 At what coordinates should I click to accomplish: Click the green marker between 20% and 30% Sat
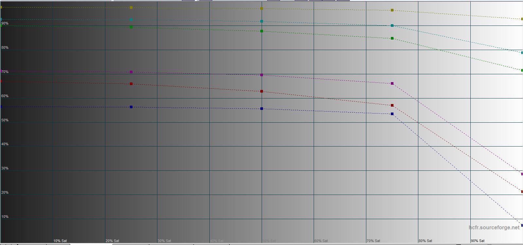click(131, 27)
